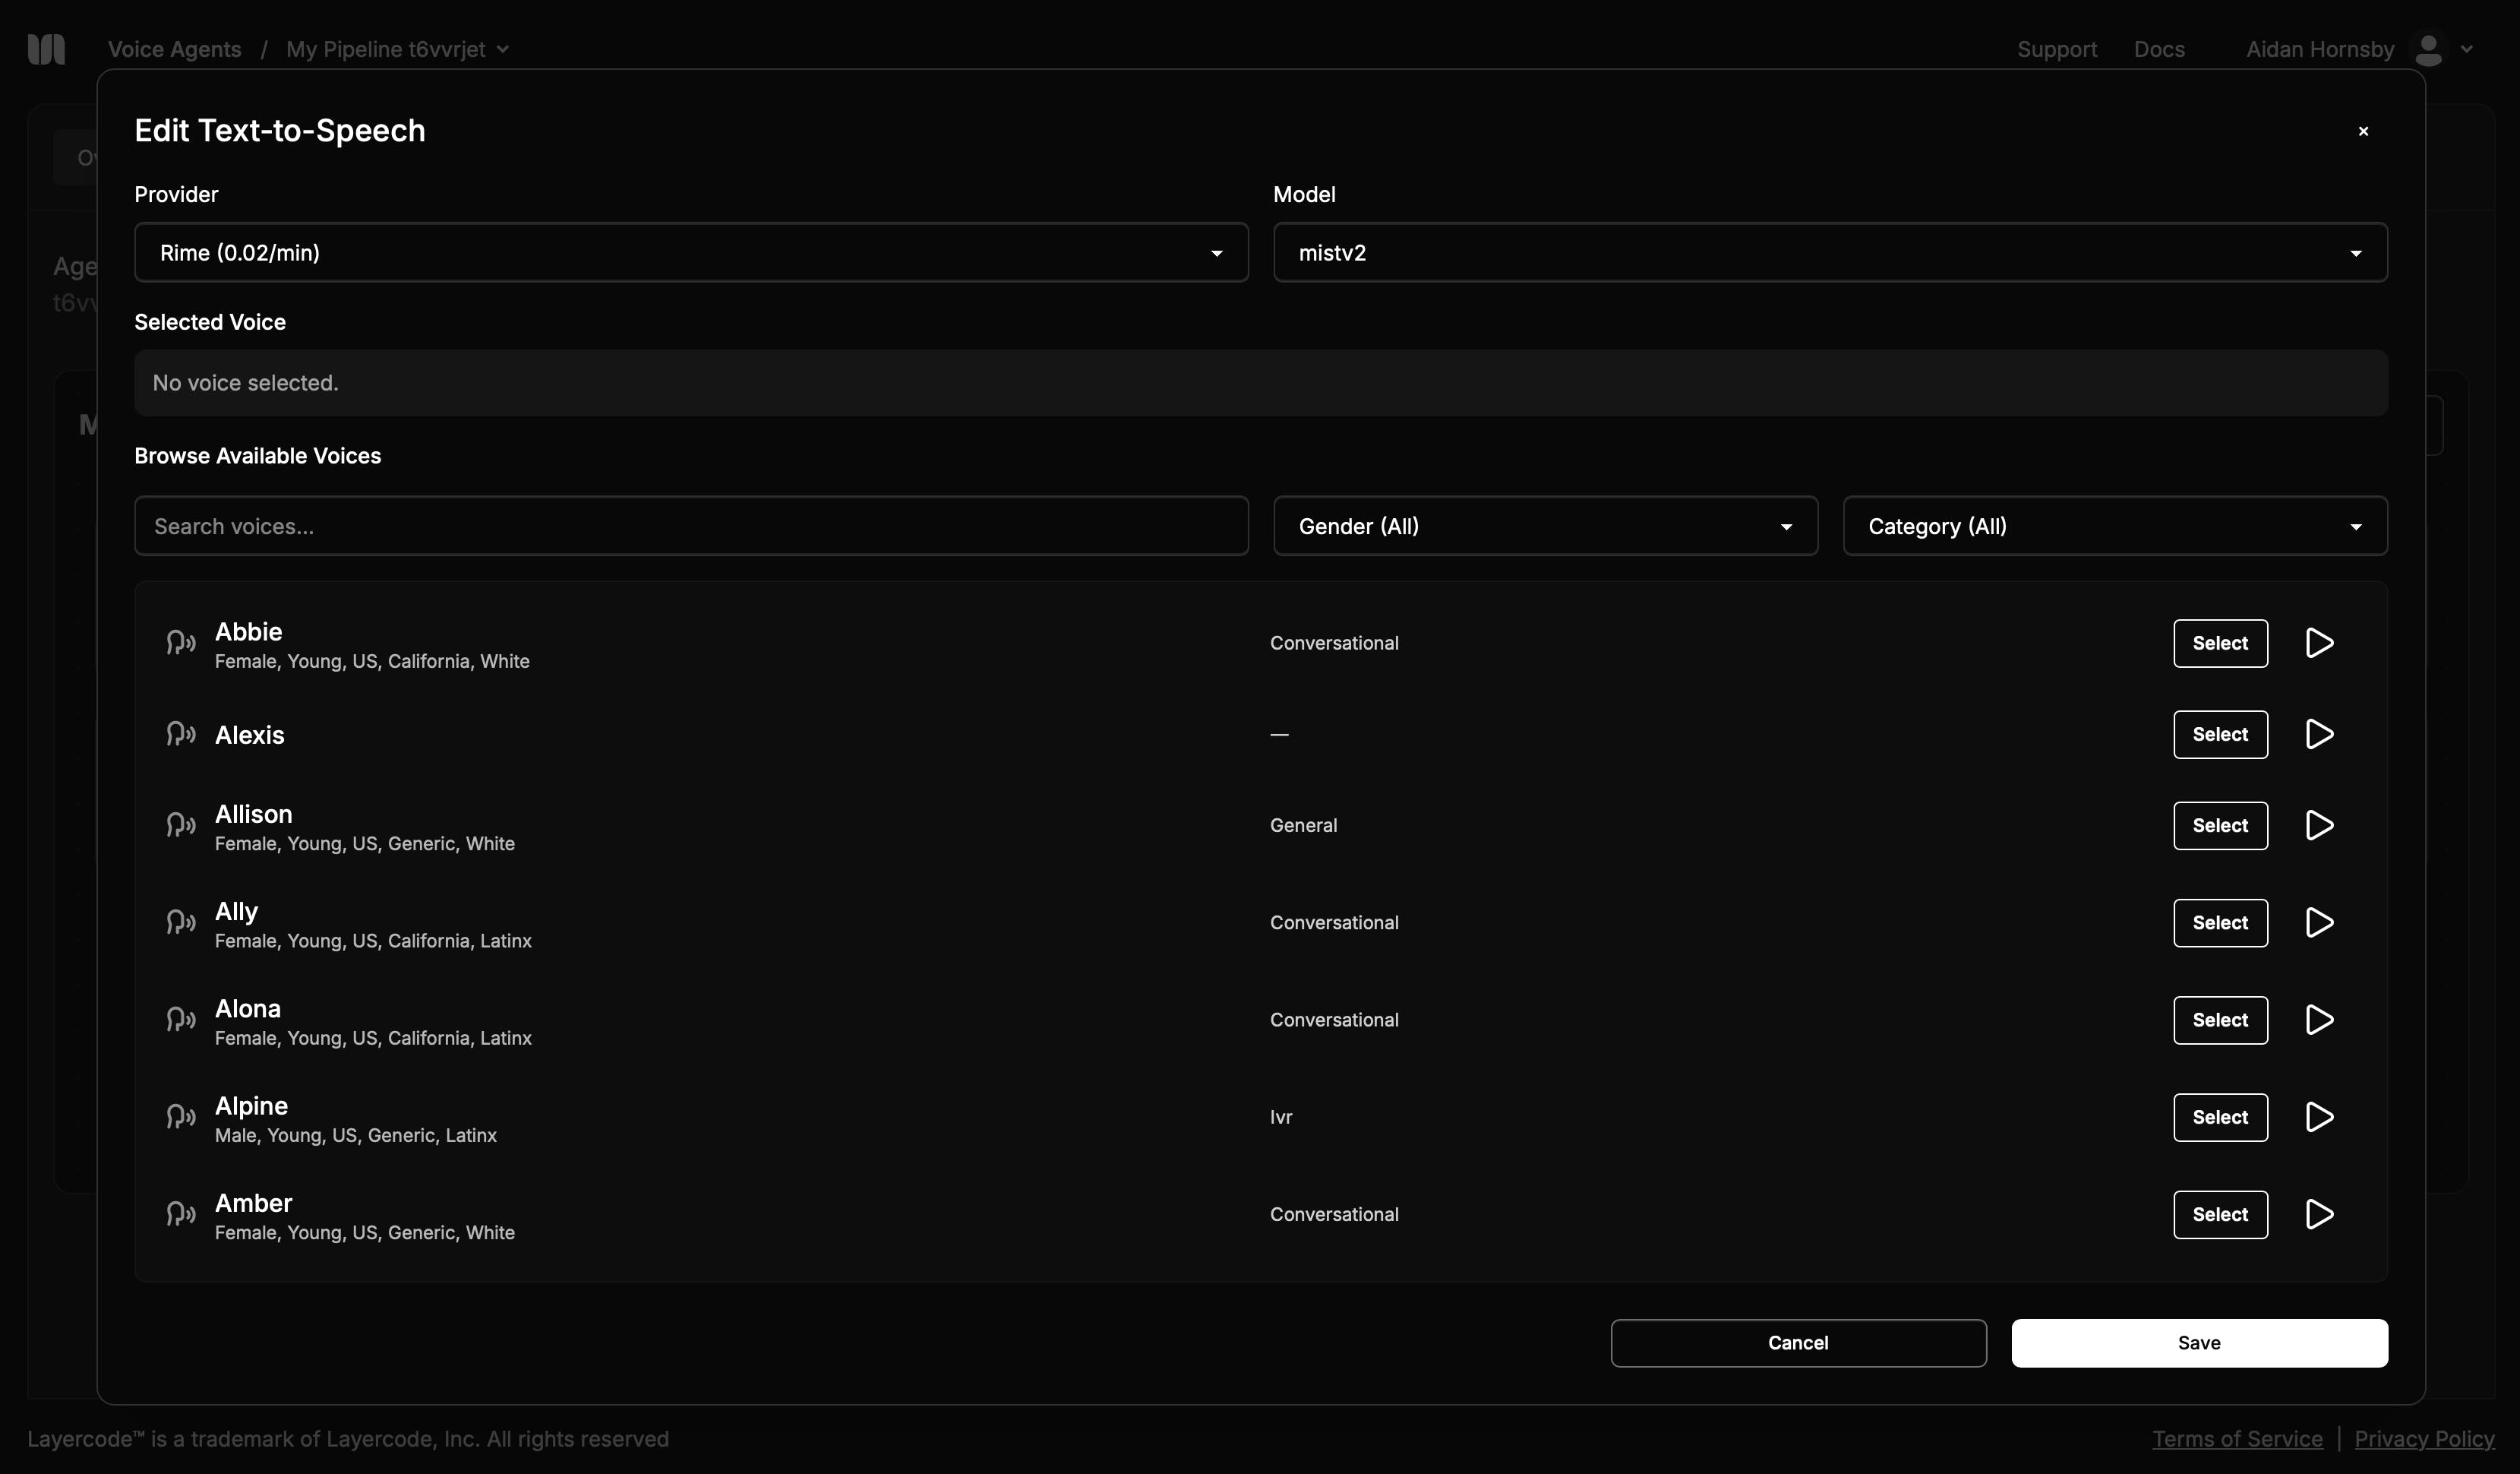Open the Docs link in header
Viewport: 2520px width, 1474px height.
coord(2158,49)
